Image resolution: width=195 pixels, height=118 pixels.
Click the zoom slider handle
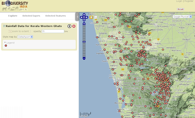pyautogui.click(x=84, y=42)
